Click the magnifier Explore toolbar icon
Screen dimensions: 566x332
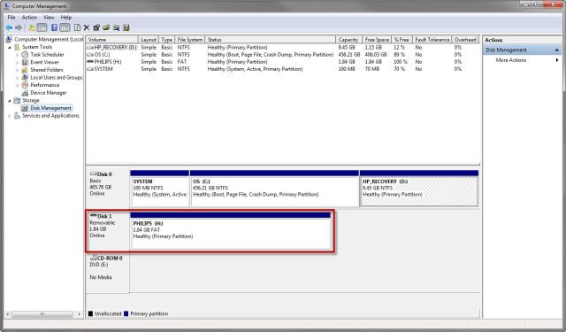(116, 27)
